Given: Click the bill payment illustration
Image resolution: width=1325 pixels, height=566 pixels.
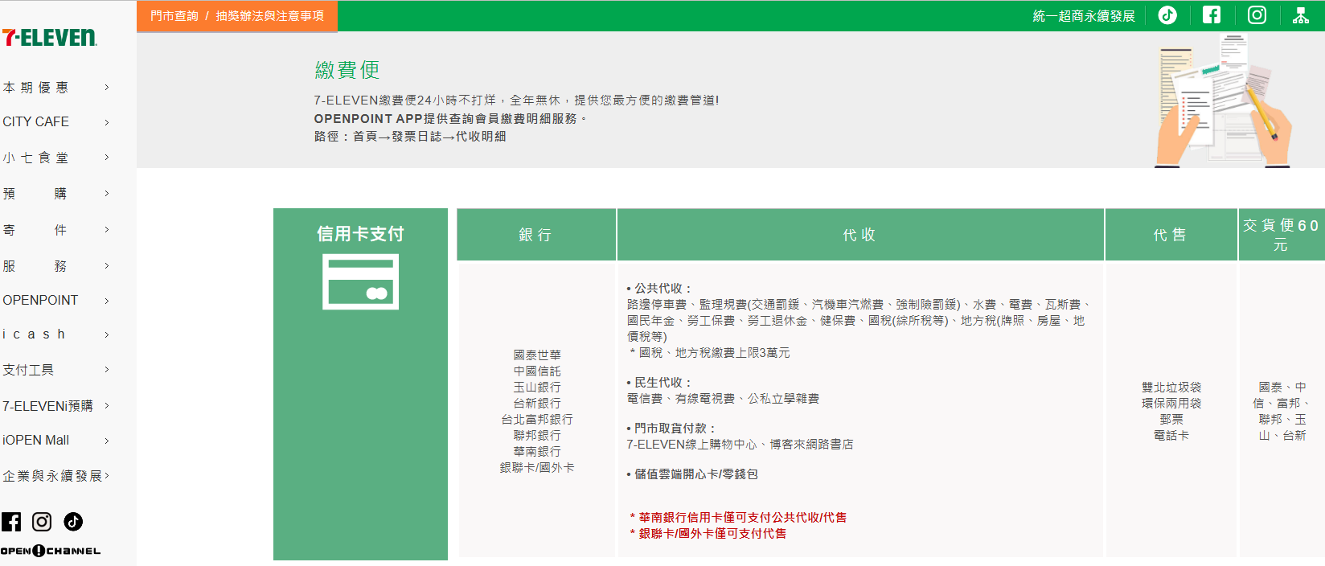Looking at the screenshot, I should [1223, 100].
